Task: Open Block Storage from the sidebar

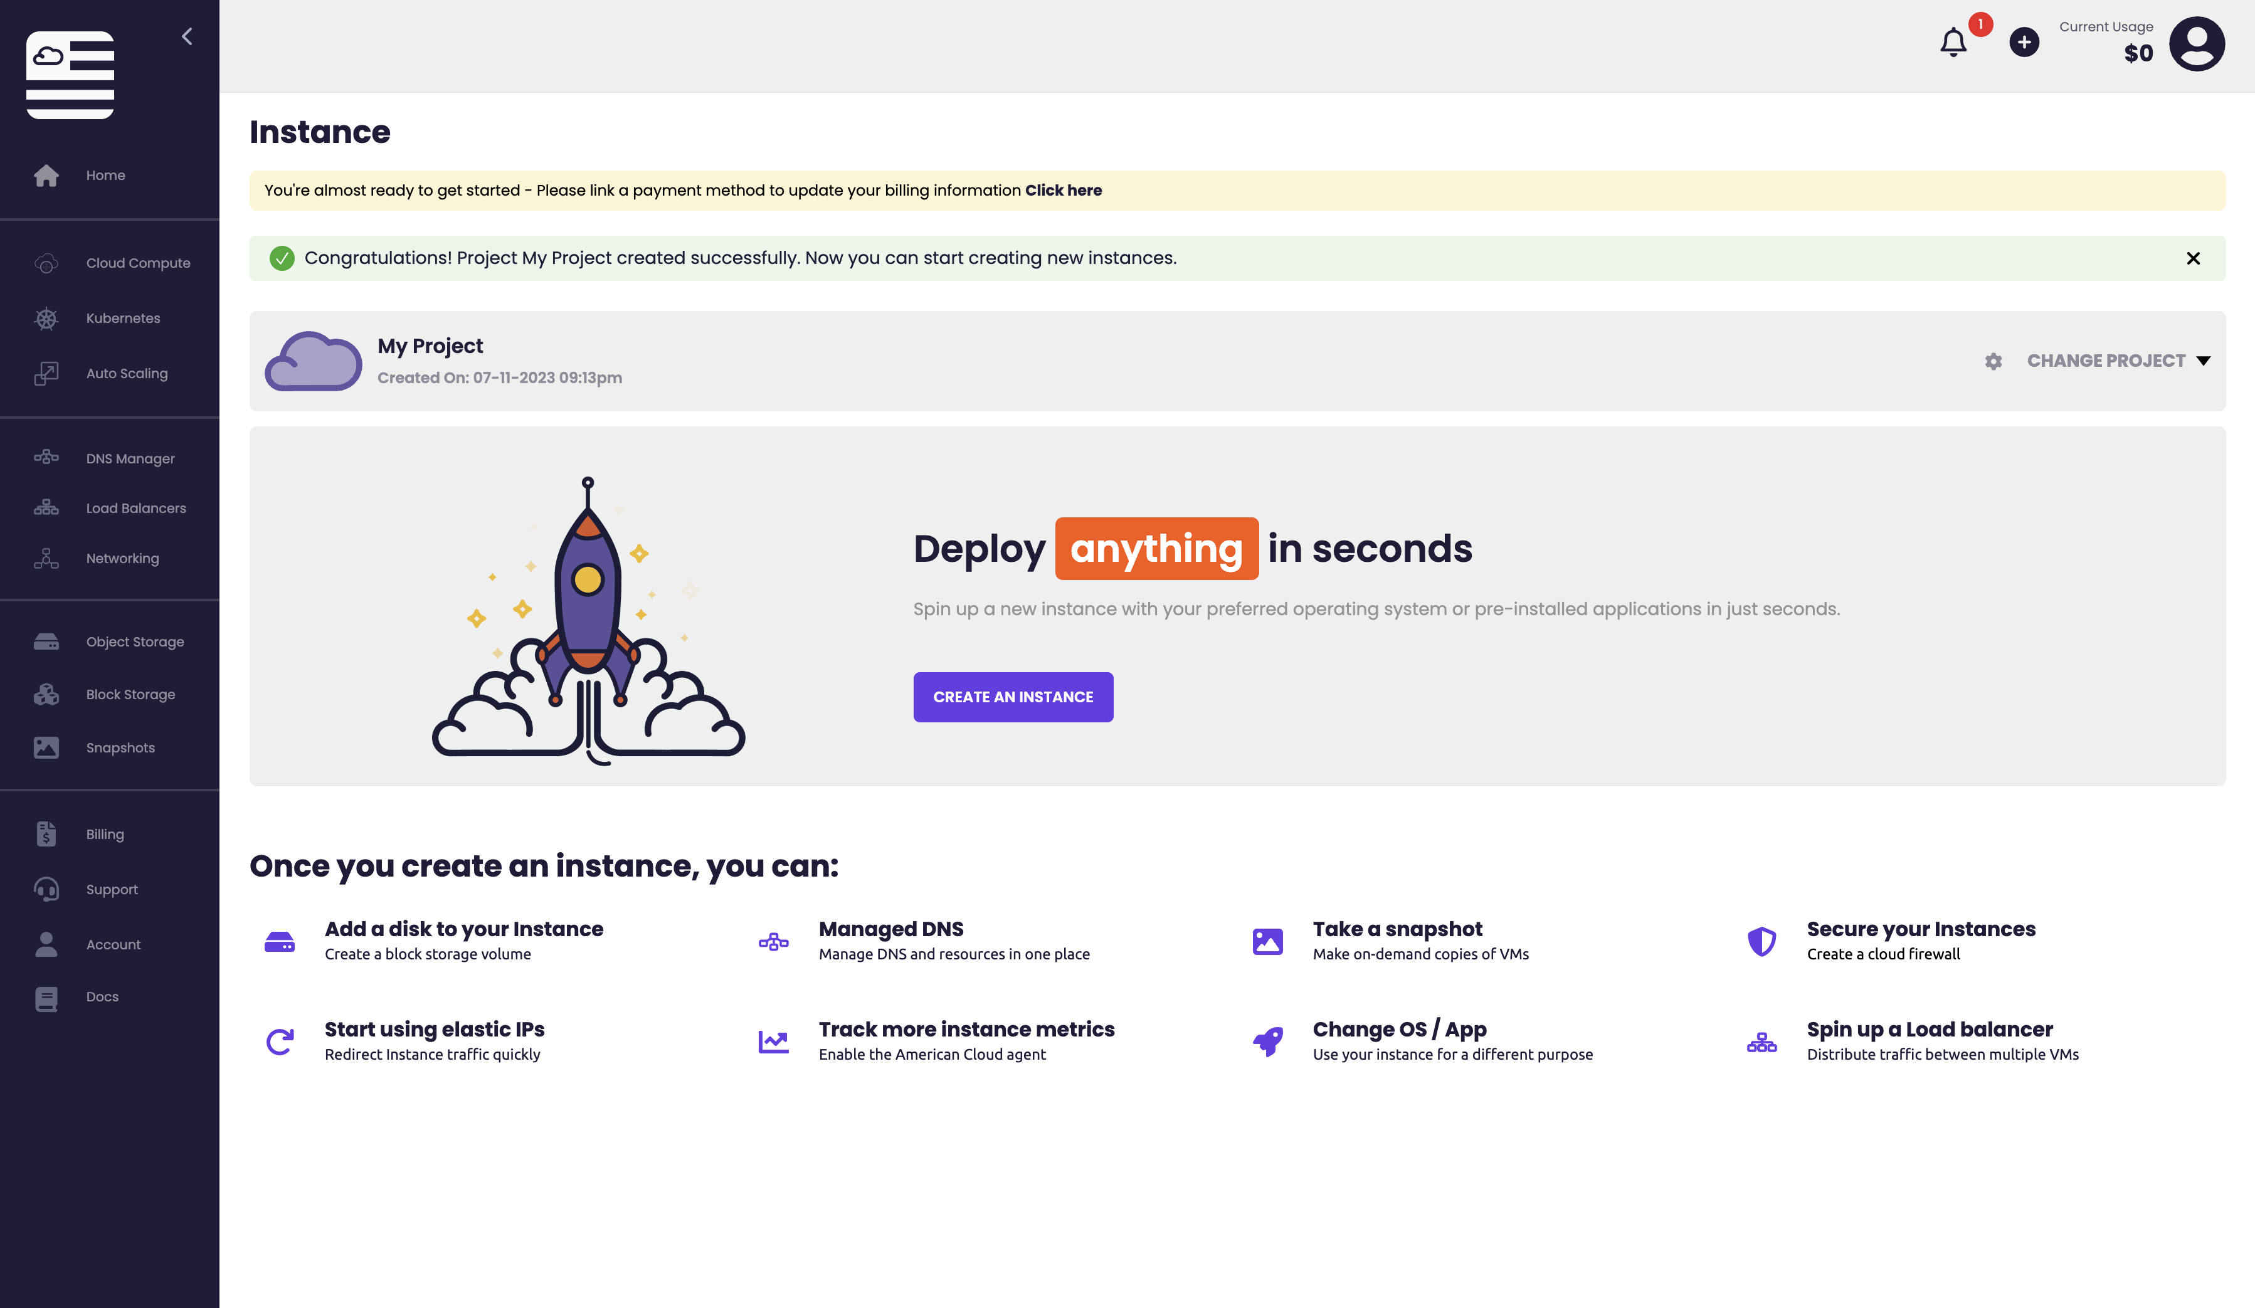Action: pyautogui.click(x=130, y=694)
